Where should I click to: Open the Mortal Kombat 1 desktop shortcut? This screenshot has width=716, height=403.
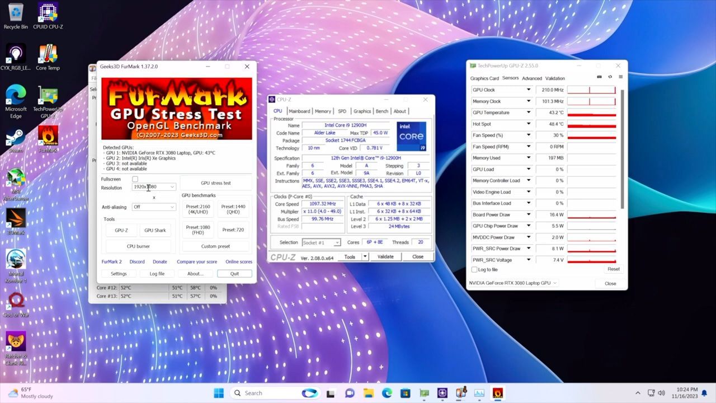tap(16, 266)
